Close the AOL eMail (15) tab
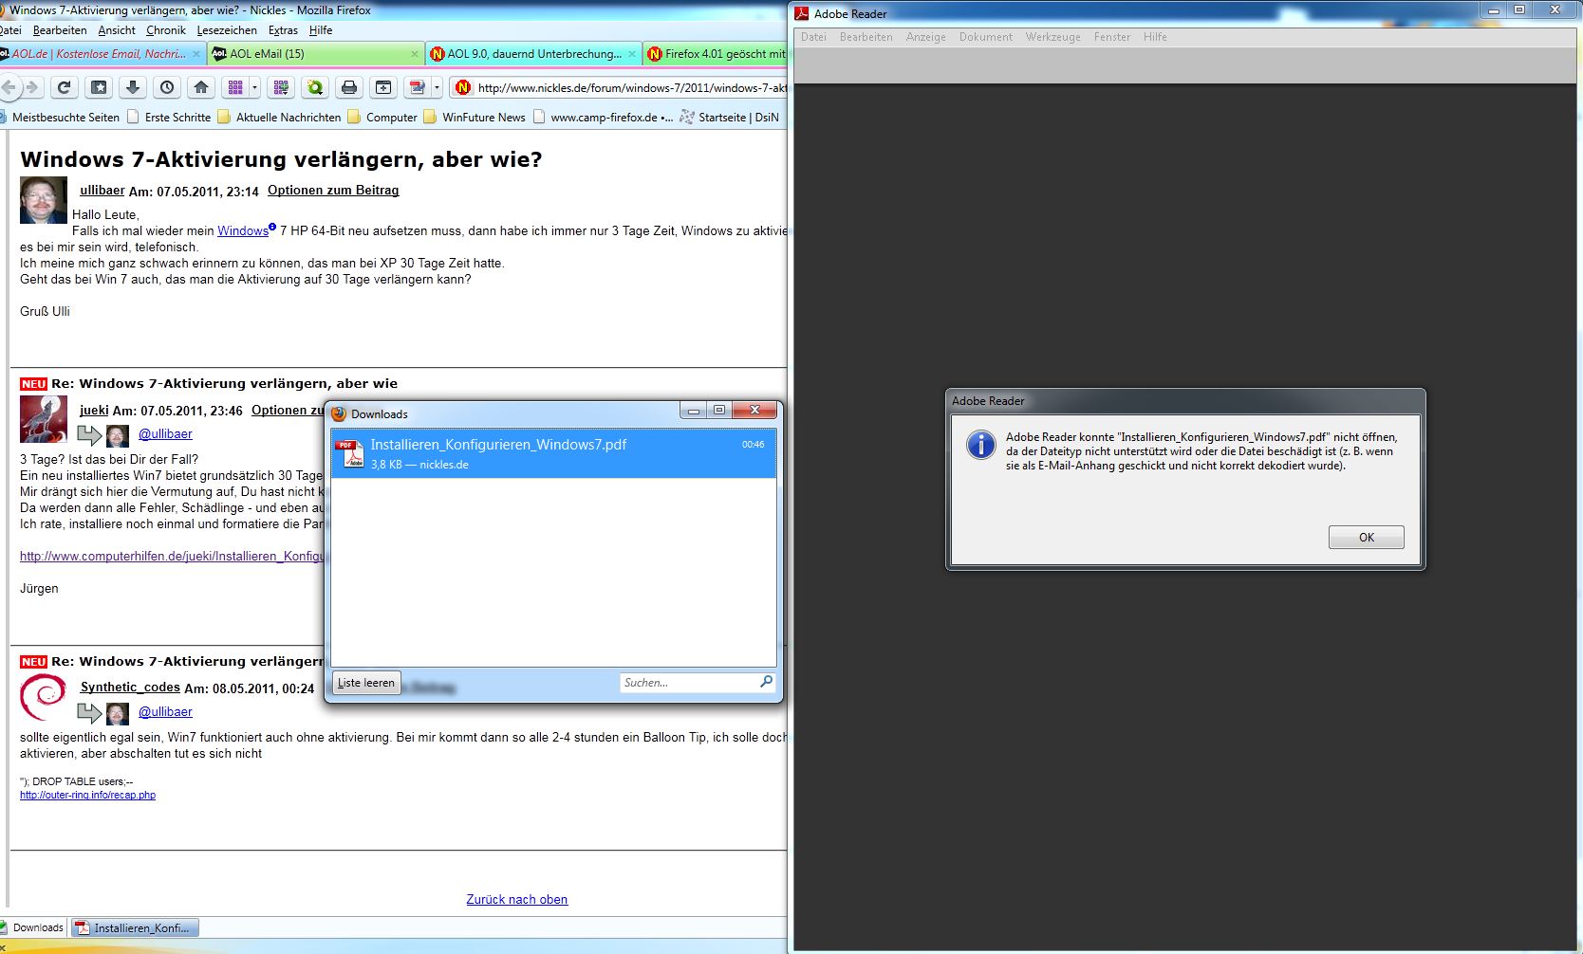Image resolution: width=1583 pixels, height=954 pixels. [415, 54]
